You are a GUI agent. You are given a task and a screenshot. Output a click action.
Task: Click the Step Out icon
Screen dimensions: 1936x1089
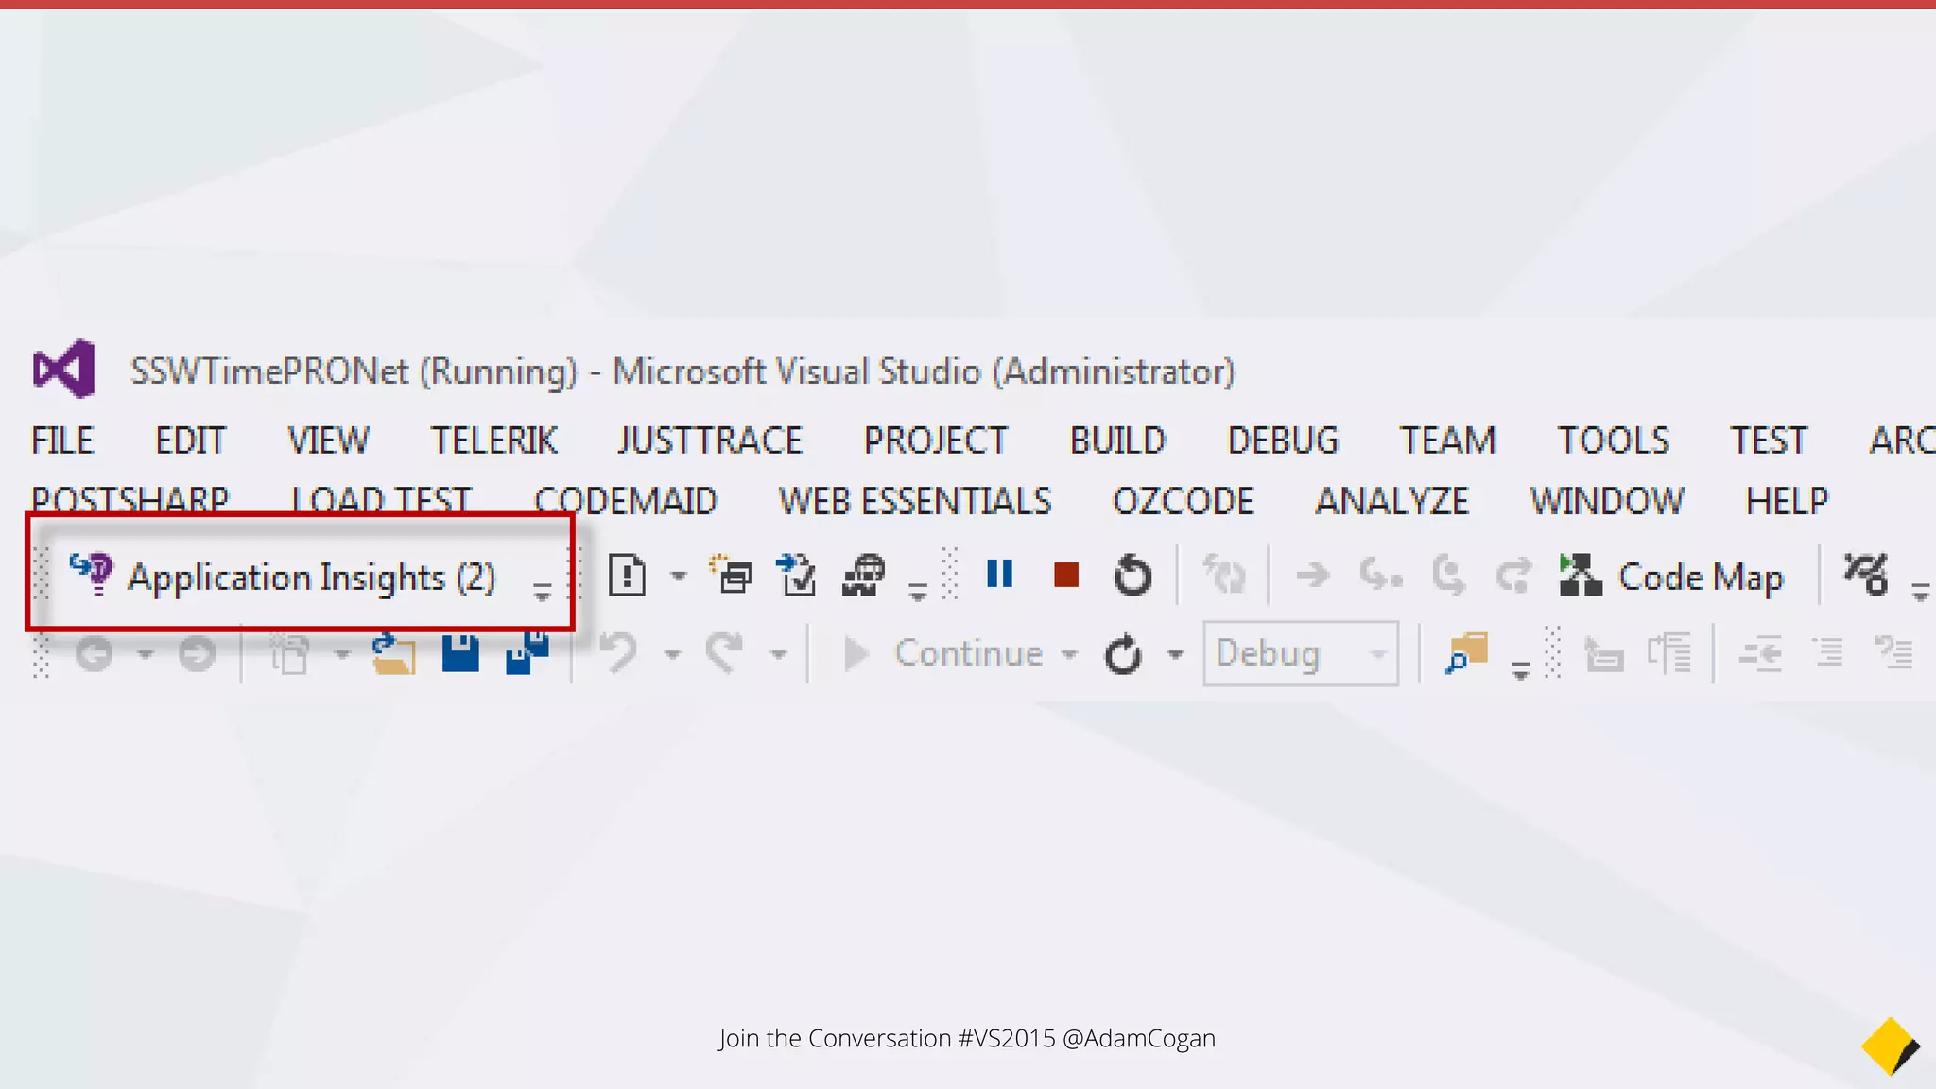coord(1513,575)
